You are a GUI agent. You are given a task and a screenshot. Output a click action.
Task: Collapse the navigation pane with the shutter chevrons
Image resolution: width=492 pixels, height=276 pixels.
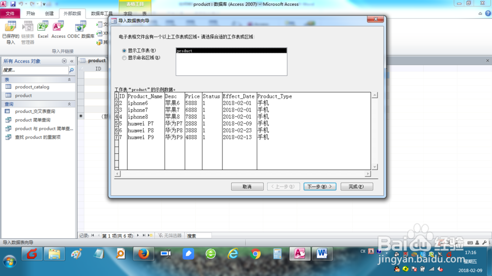pyautogui.click(x=71, y=61)
